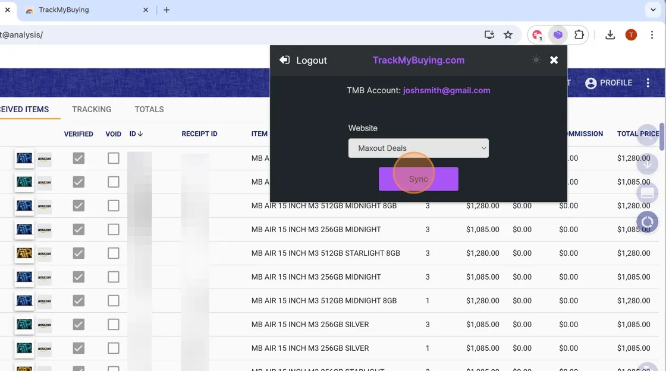Click the install app icon in address bar
This screenshot has height=371, width=666.
tap(489, 35)
